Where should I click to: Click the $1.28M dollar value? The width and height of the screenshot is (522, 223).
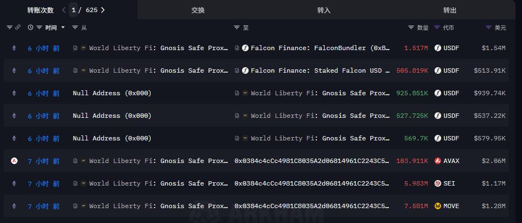click(494, 206)
